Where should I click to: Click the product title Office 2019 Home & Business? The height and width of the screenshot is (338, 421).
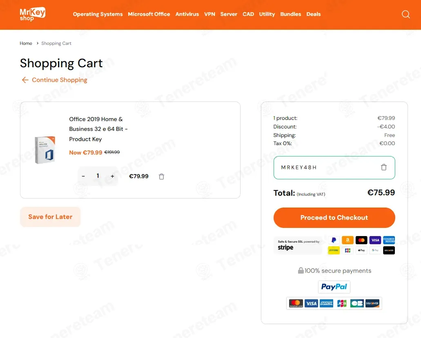coord(98,129)
